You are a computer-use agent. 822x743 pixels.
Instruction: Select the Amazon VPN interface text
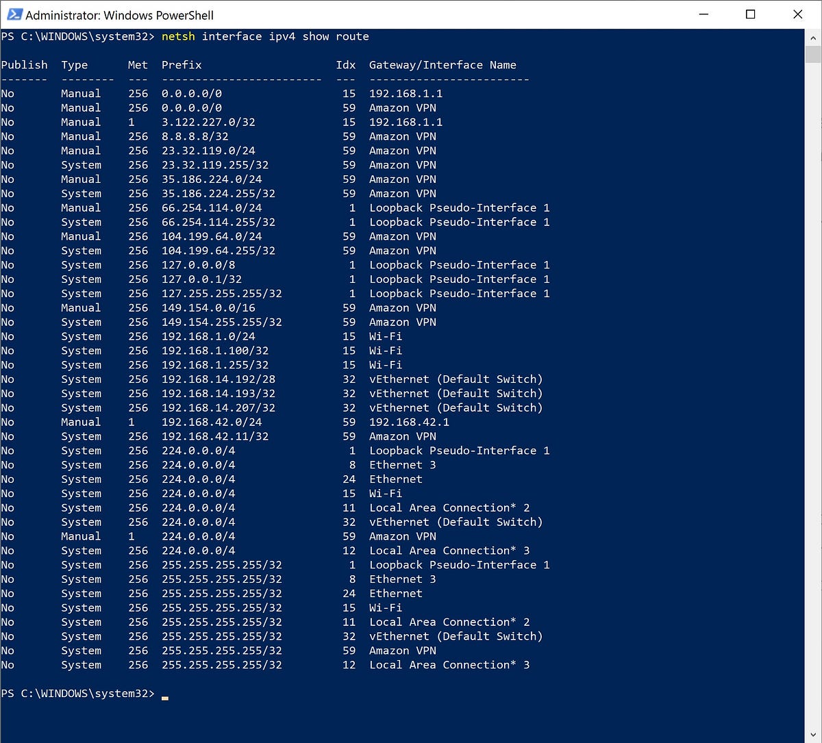point(403,108)
